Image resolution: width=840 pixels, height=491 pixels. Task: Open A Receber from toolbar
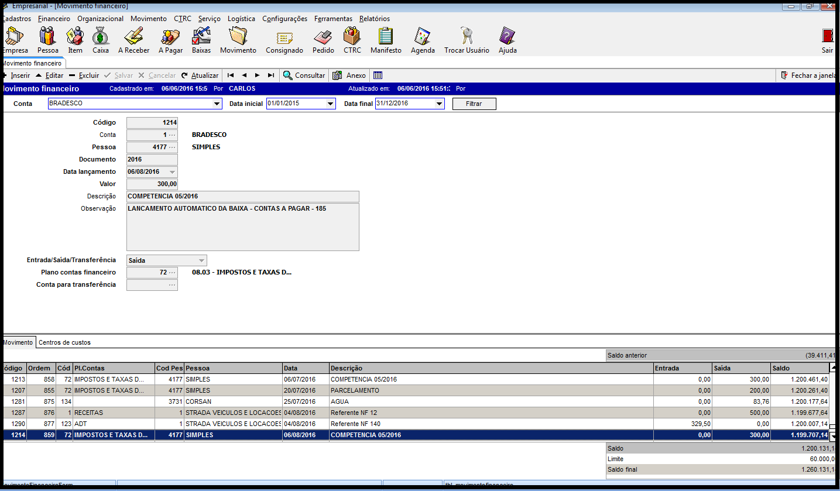tap(134, 36)
